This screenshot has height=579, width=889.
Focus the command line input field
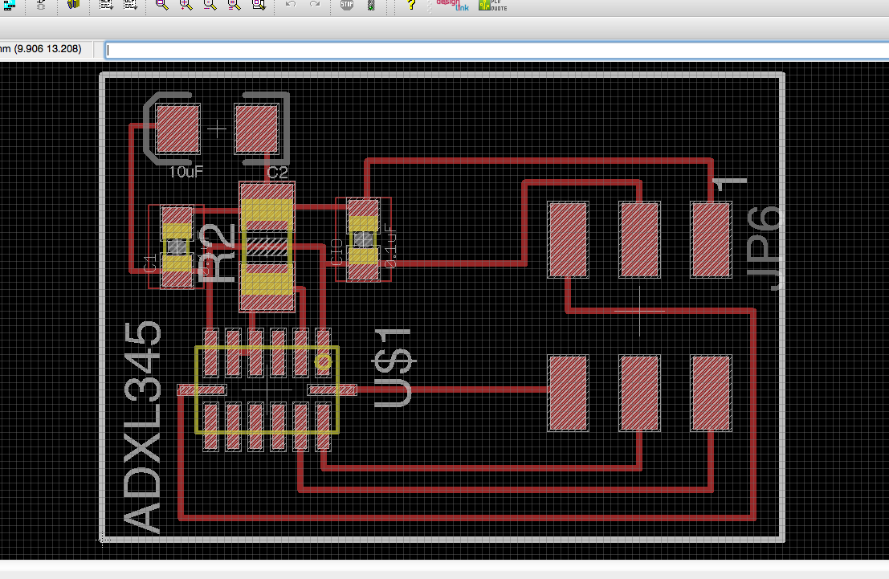click(496, 50)
